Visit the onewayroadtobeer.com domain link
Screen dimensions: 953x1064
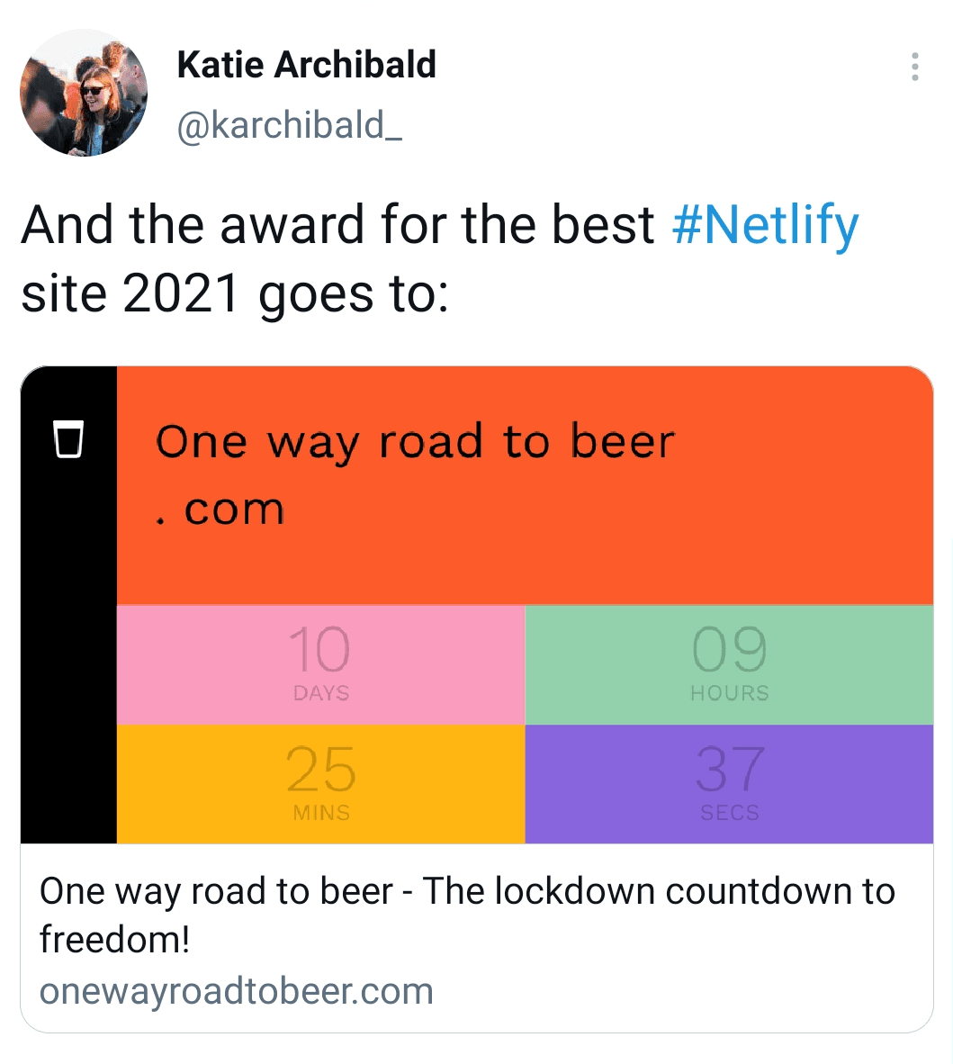coord(237,991)
